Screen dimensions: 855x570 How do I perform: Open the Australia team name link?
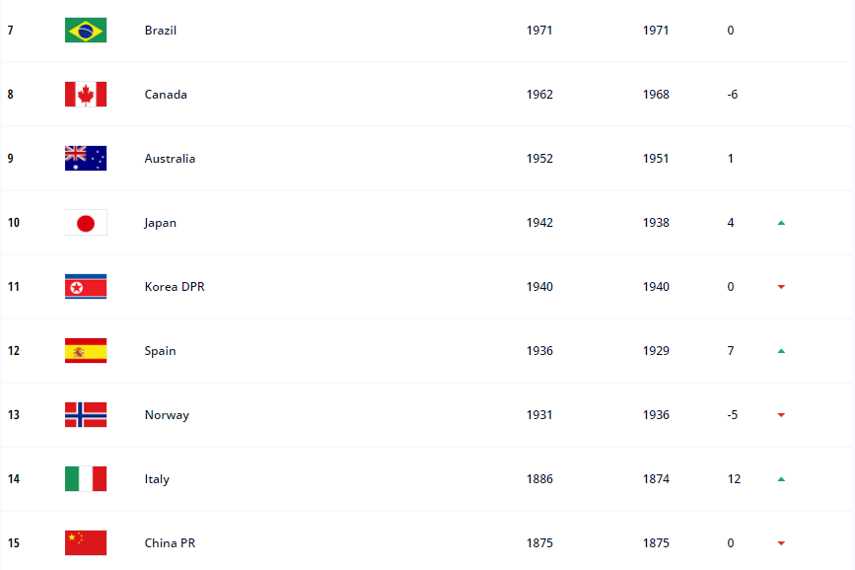point(170,159)
